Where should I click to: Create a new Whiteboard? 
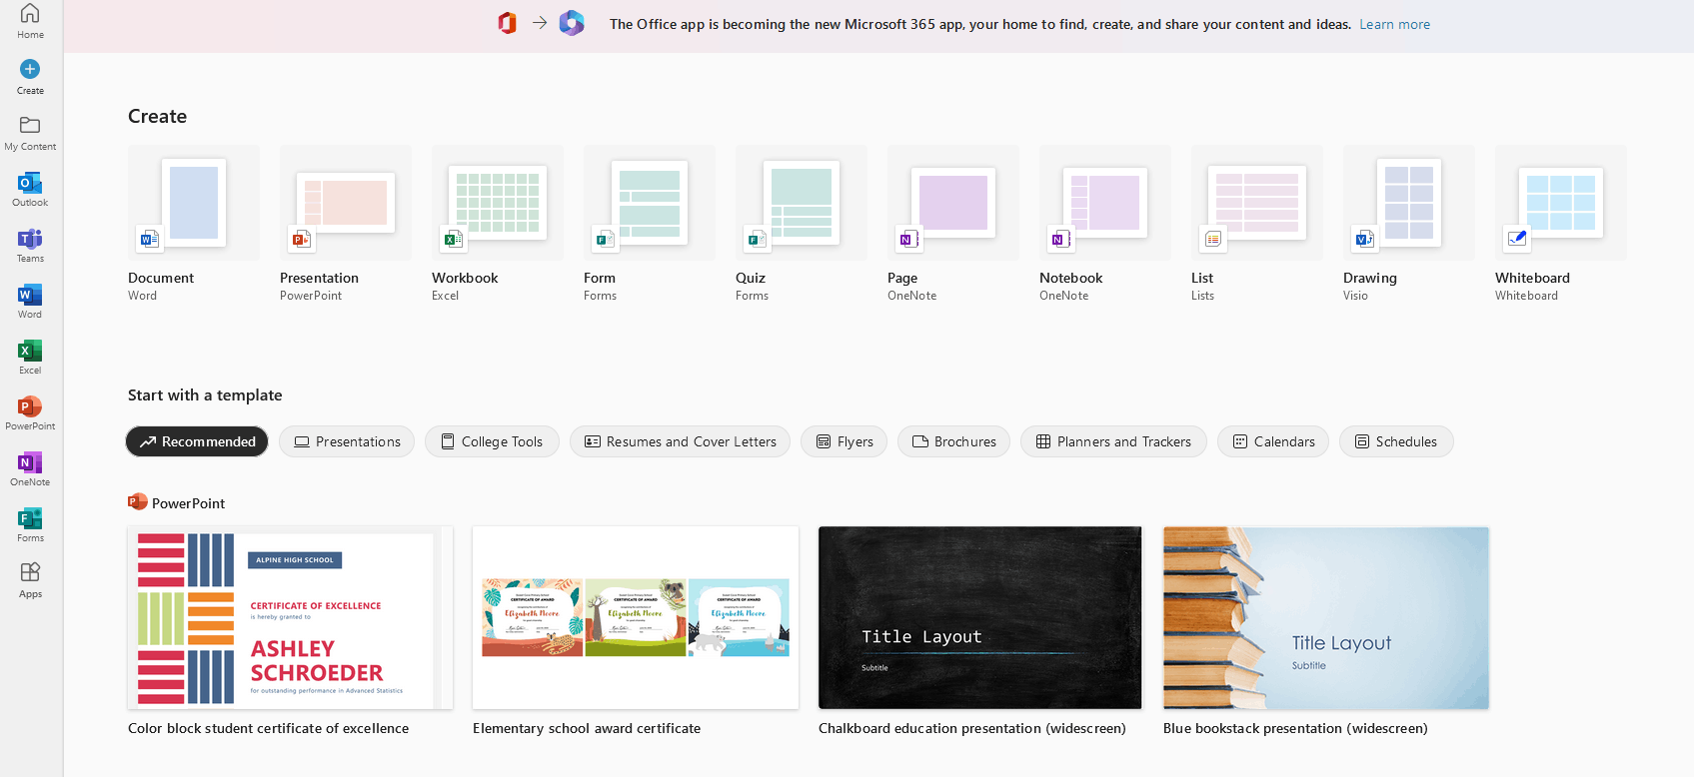coord(1561,224)
